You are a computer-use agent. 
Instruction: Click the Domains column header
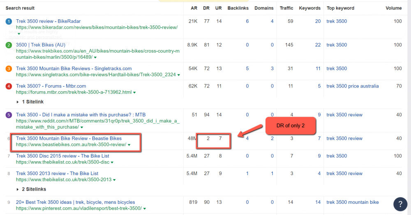tap(264, 8)
